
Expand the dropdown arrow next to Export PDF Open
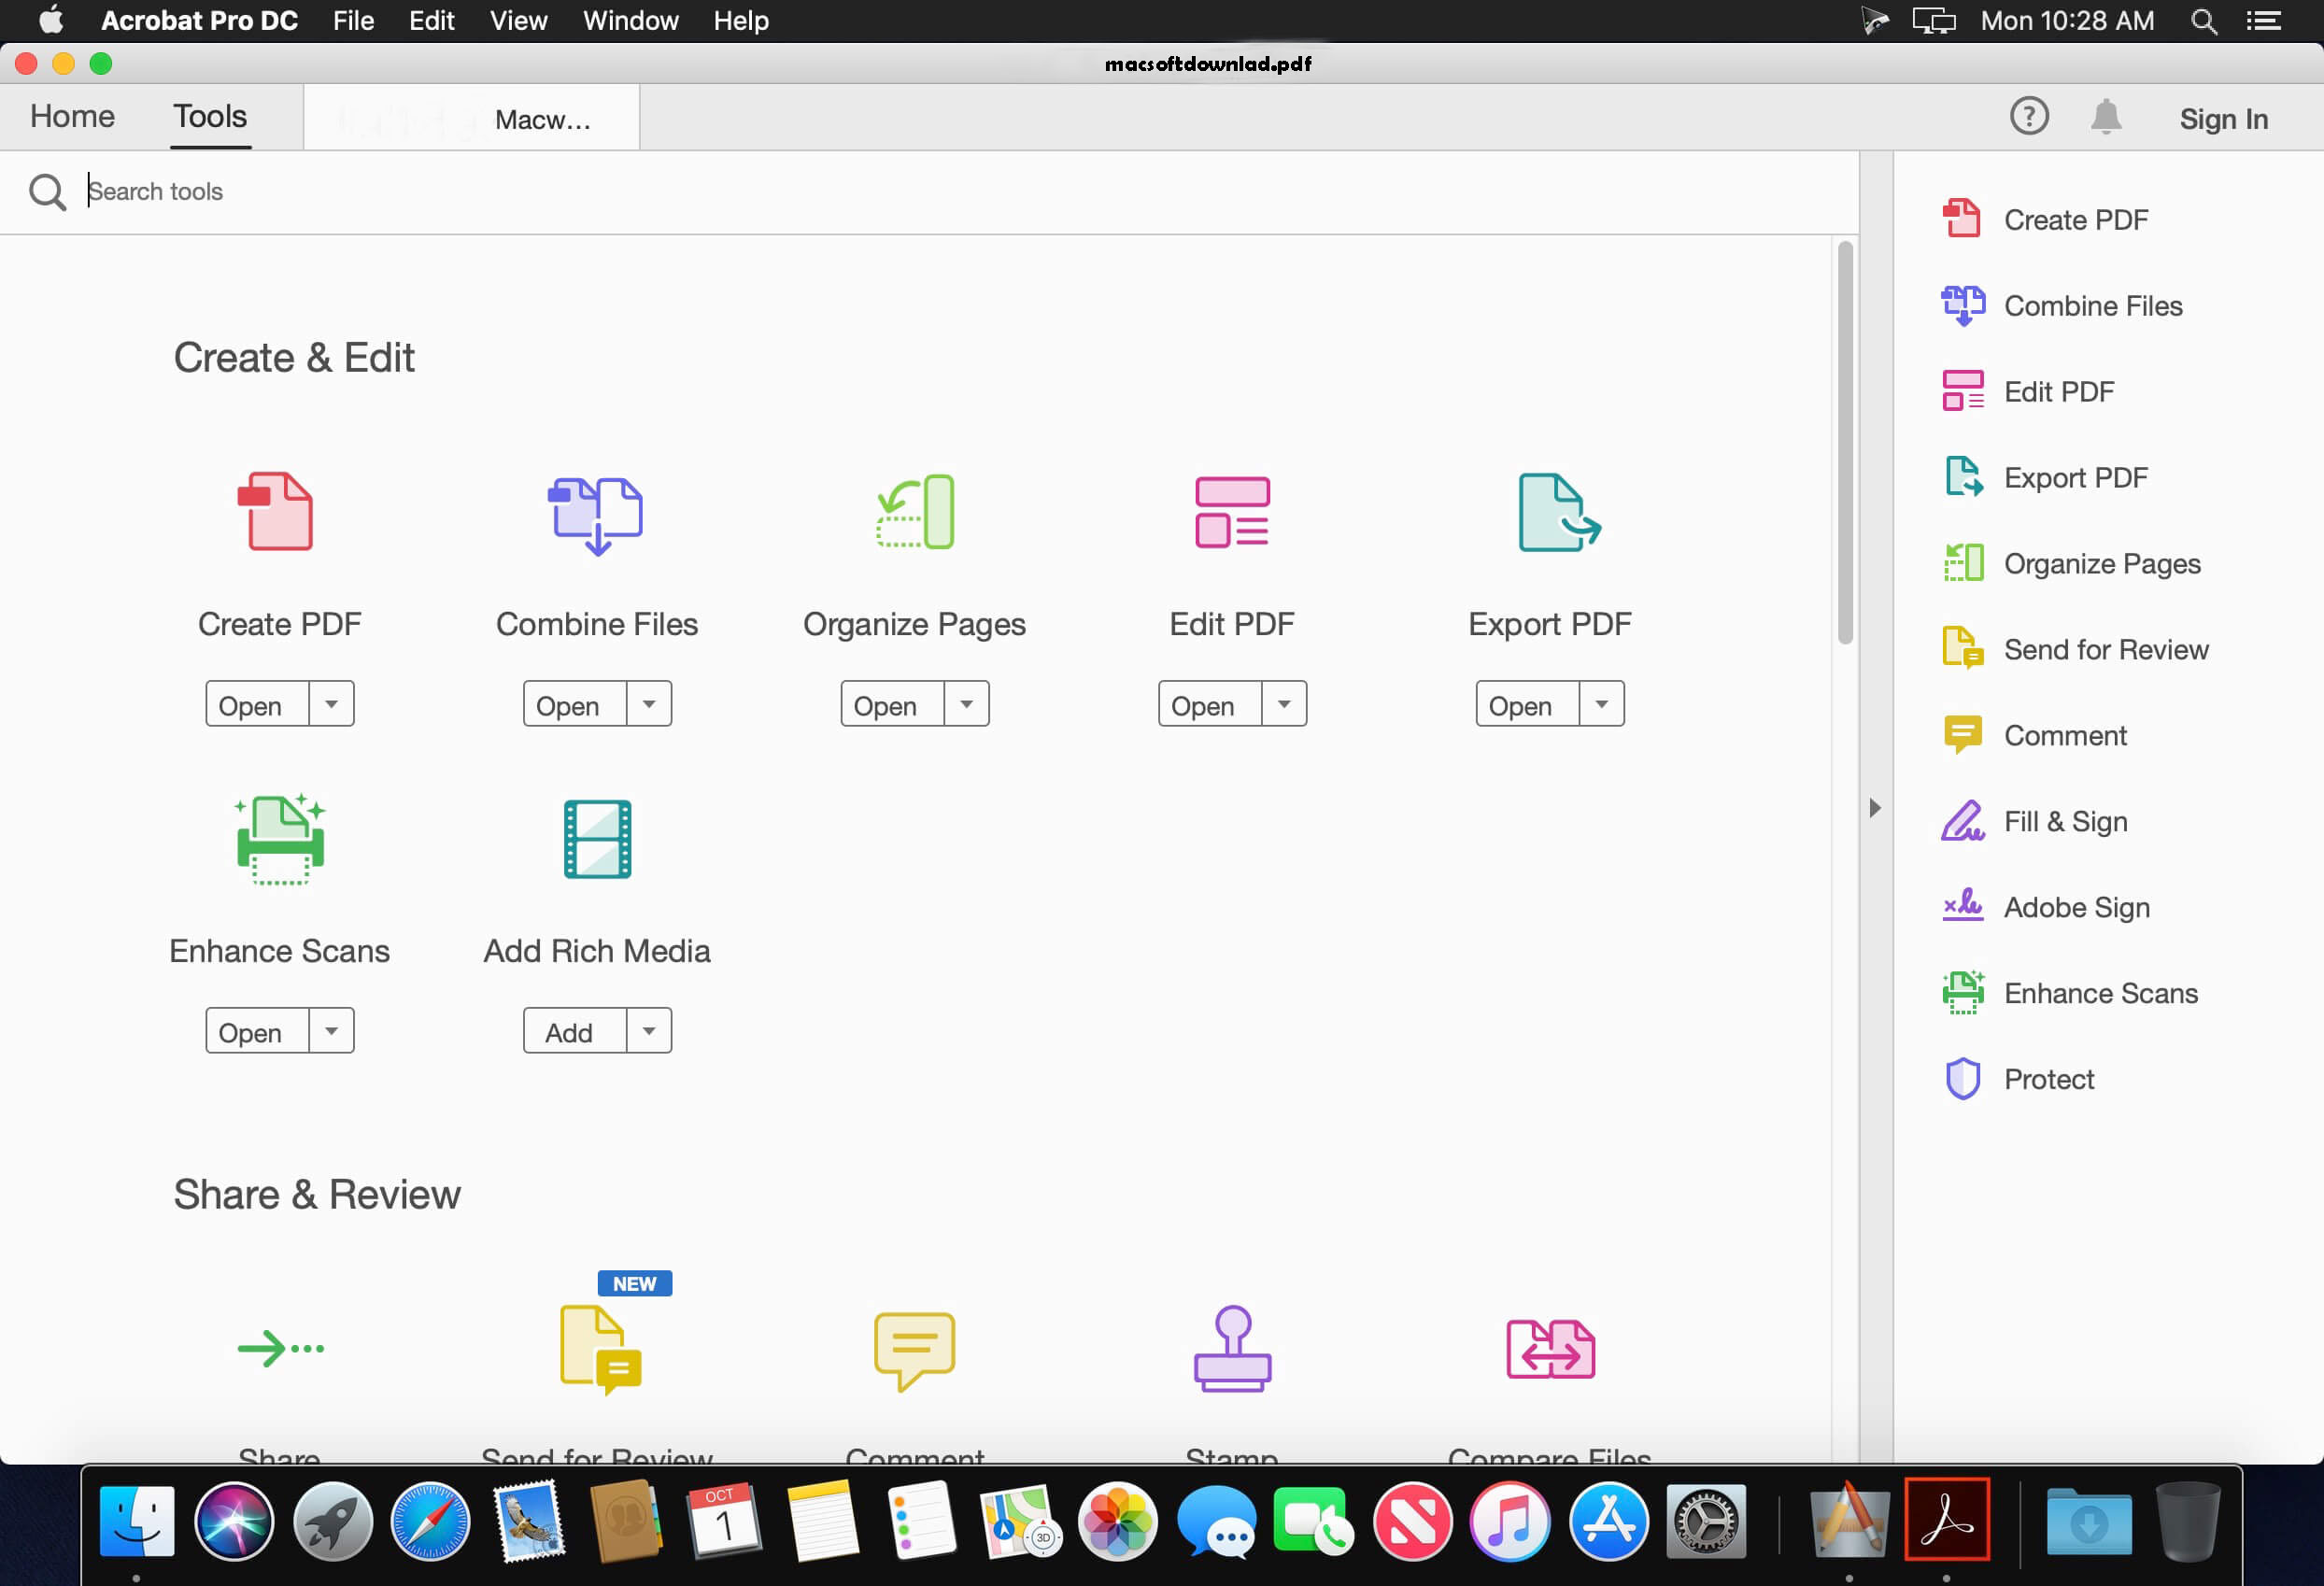pyautogui.click(x=1602, y=704)
